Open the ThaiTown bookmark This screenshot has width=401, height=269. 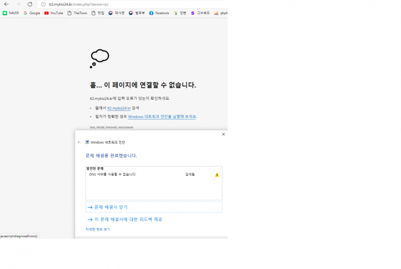pos(77,13)
